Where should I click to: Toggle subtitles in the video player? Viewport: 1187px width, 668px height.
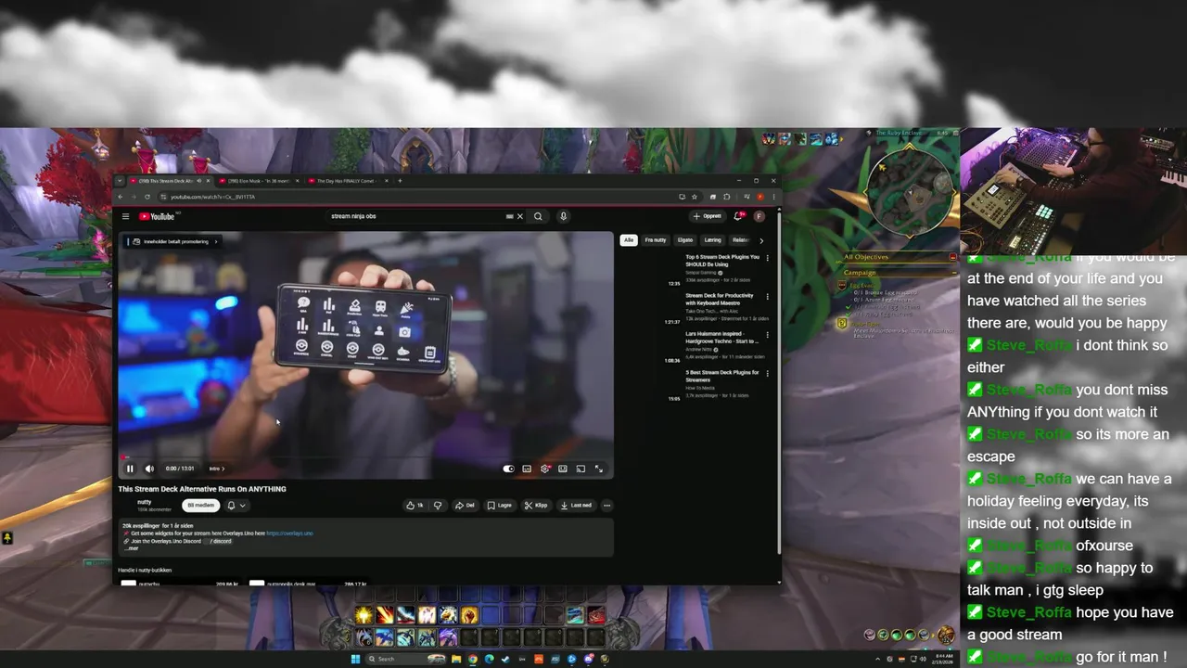point(527,469)
